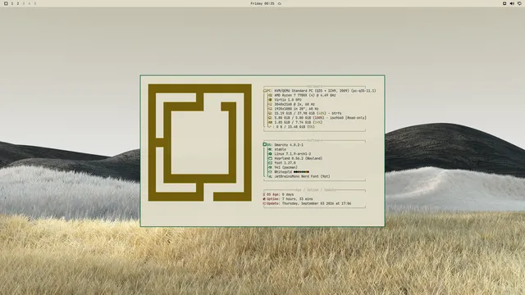Open the network status icon in top bar
This screenshot has width=525, height=295.
[x=504, y=3]
